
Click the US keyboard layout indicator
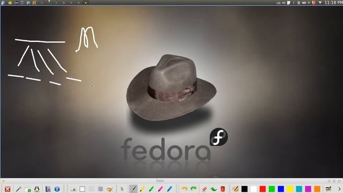coord(278,3)
